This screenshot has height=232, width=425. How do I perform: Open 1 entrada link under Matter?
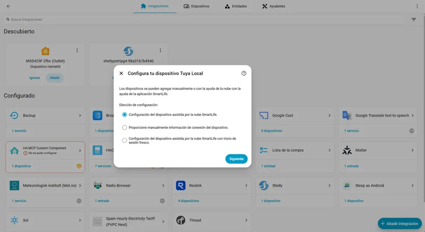pos(351,166)
